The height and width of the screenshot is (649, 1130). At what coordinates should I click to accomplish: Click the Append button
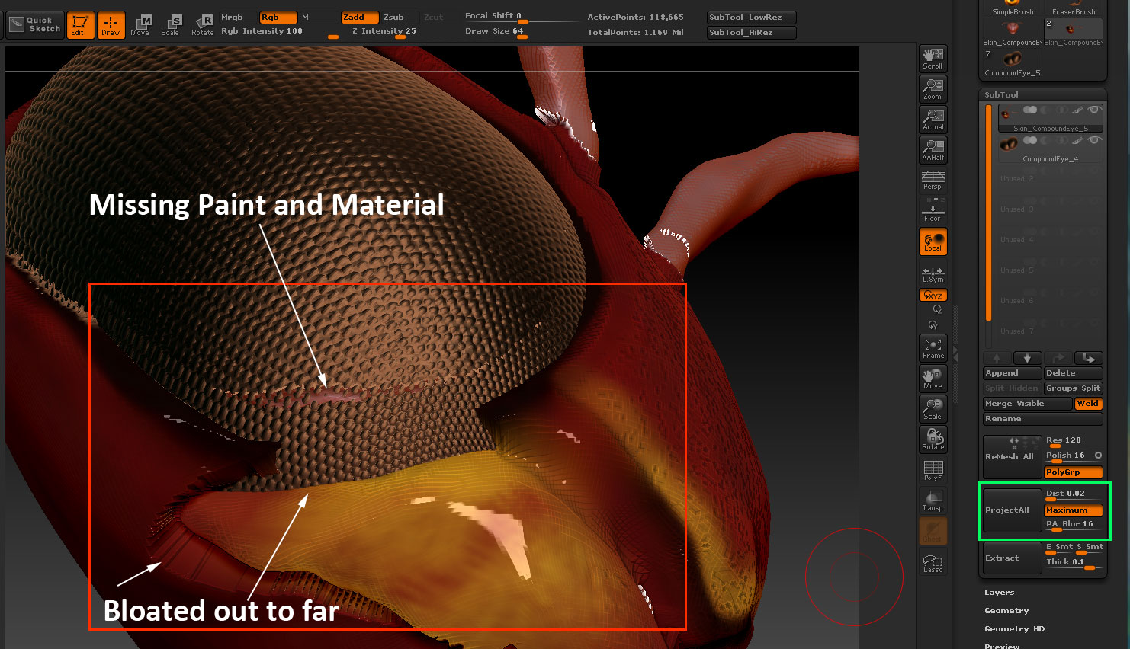(x=1013, y=373)
